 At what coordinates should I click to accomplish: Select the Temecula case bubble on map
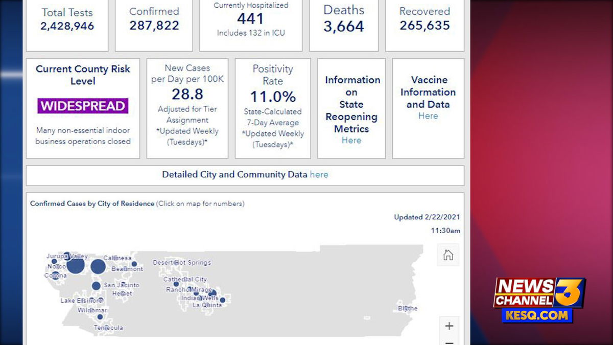100,317
